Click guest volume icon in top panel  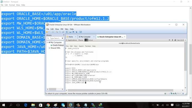pos(169,40)
